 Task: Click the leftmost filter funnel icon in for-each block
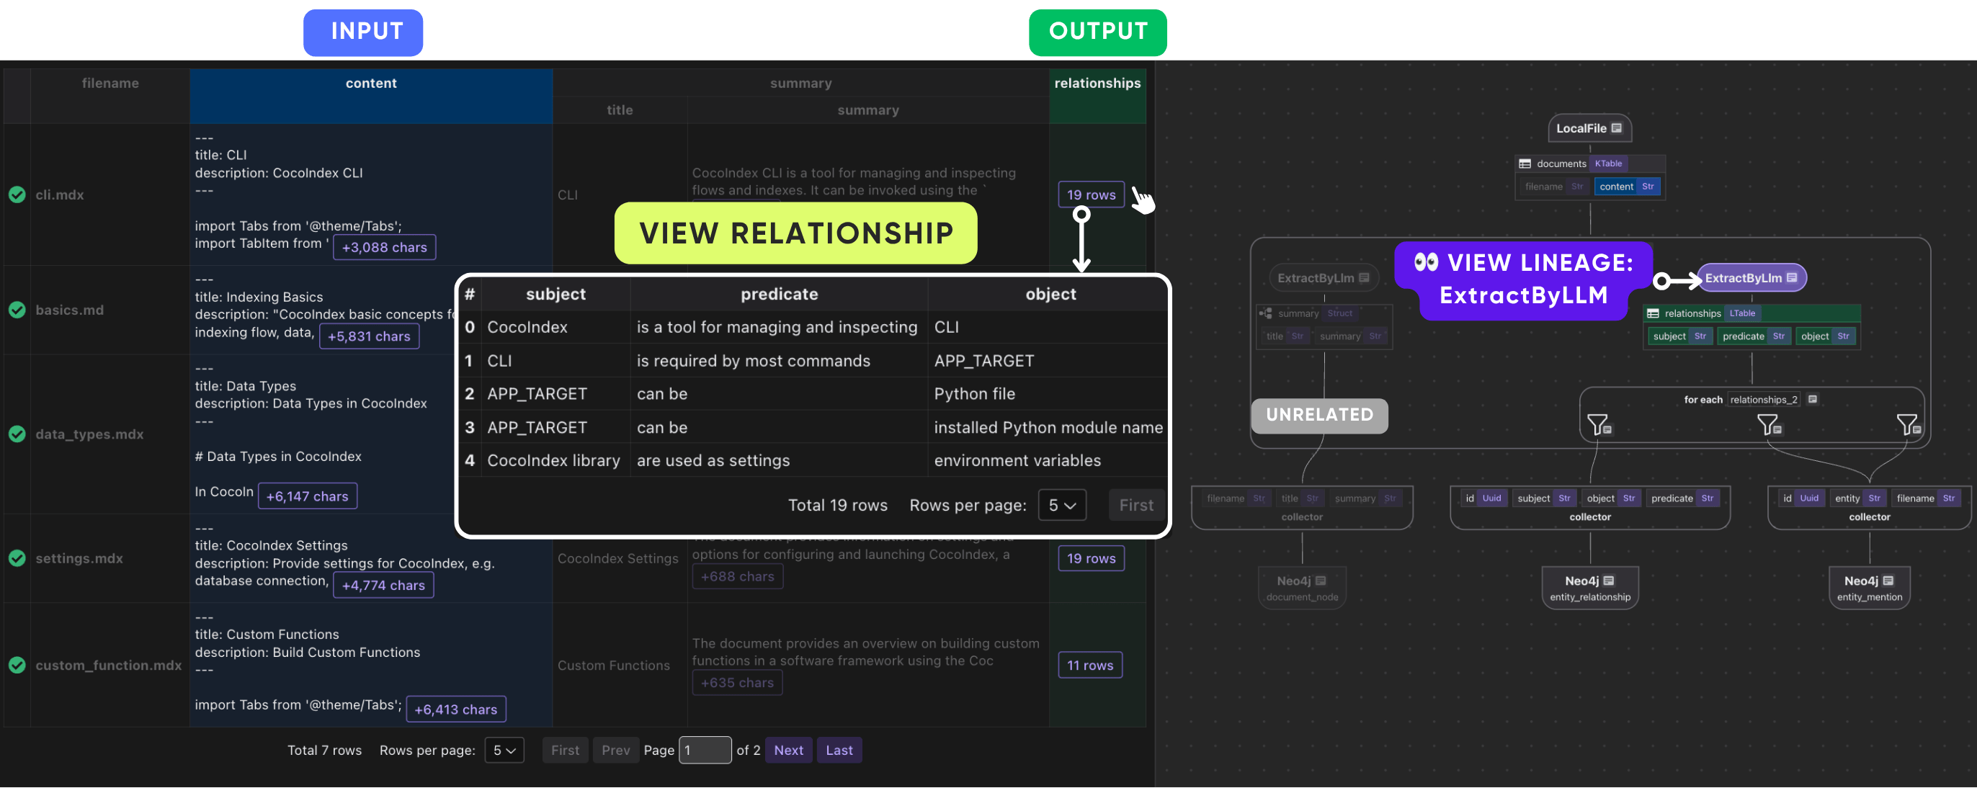coord(1599,424)
